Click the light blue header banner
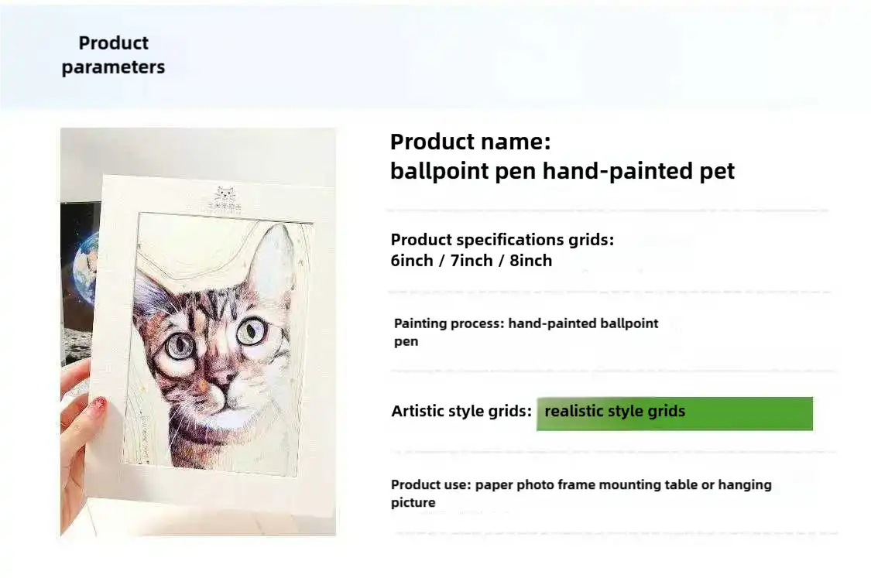This screenshot has height=578, width=871. click(435, 56)
